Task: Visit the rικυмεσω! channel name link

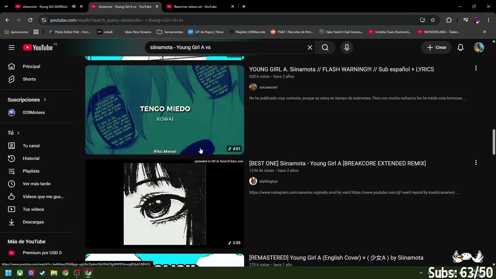Action: [x=269, y=87]
